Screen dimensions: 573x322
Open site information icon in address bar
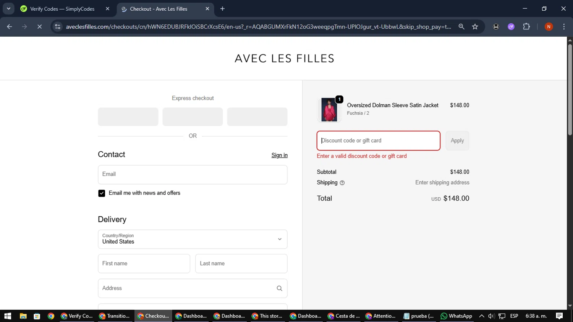point(58,27)
